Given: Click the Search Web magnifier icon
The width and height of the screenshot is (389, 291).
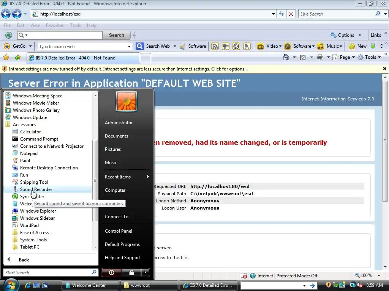Looking at the screenshot, I should 140,46.
